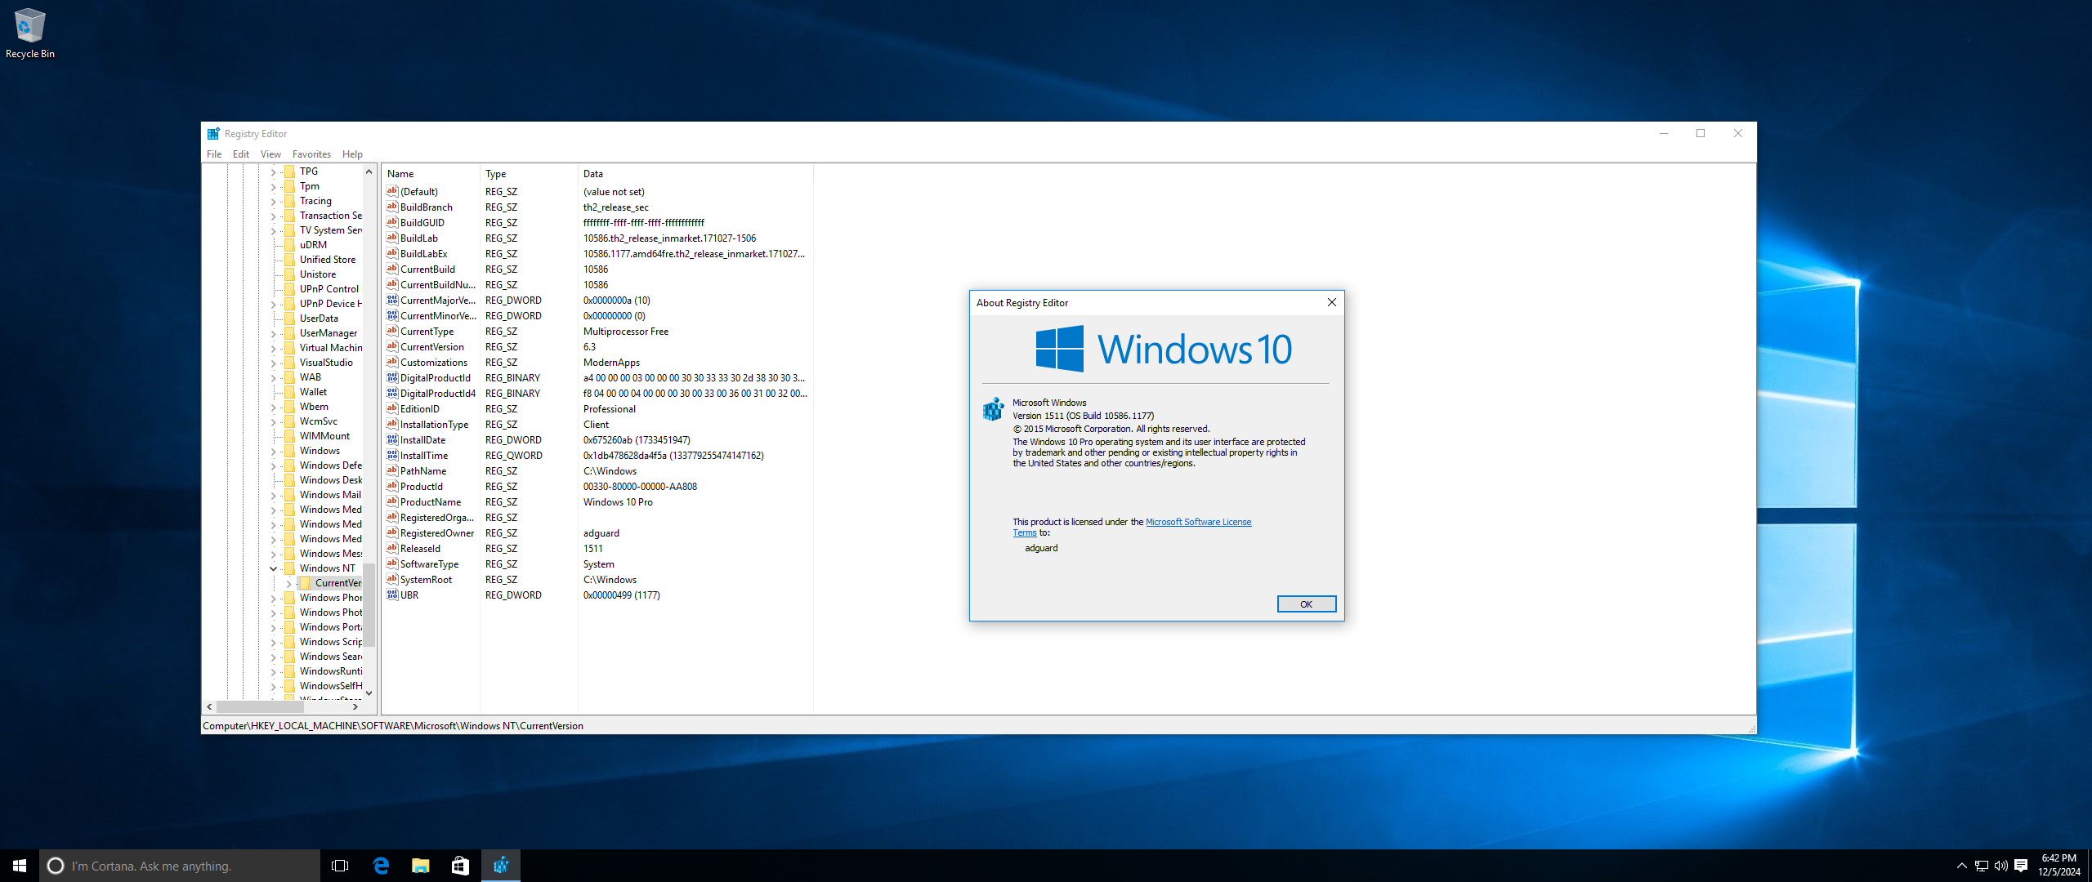This screenshot has height=882, width=2092.
Task: Click the Data column header
Action: (x=695, y=173)
